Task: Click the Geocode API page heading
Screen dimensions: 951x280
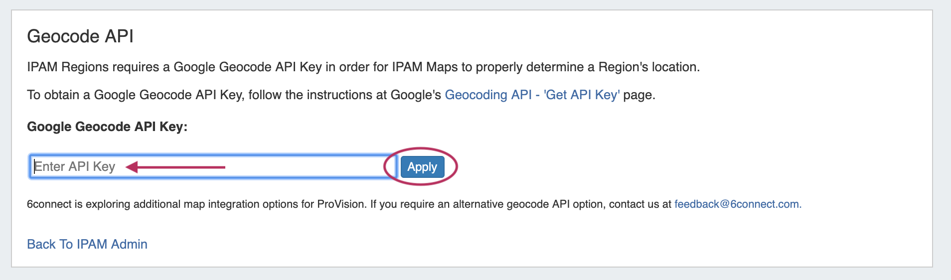Action: (x=80, y=36)
